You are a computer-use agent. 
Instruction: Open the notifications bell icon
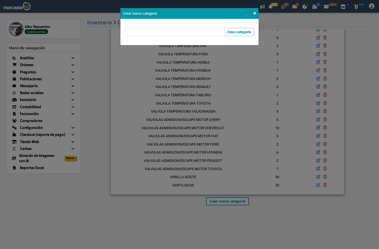click(x=271, y=7)
